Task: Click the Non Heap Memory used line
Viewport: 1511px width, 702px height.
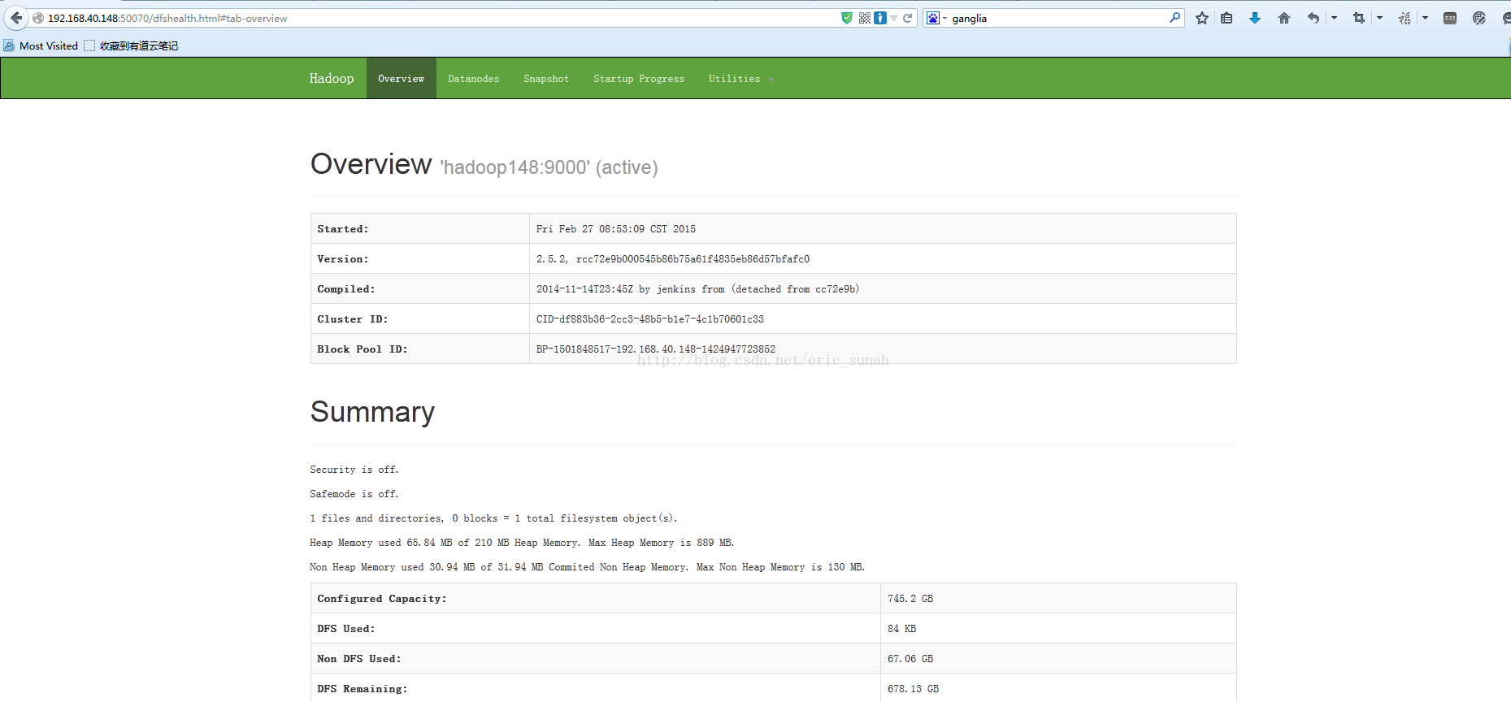Action: coord(588,567)
